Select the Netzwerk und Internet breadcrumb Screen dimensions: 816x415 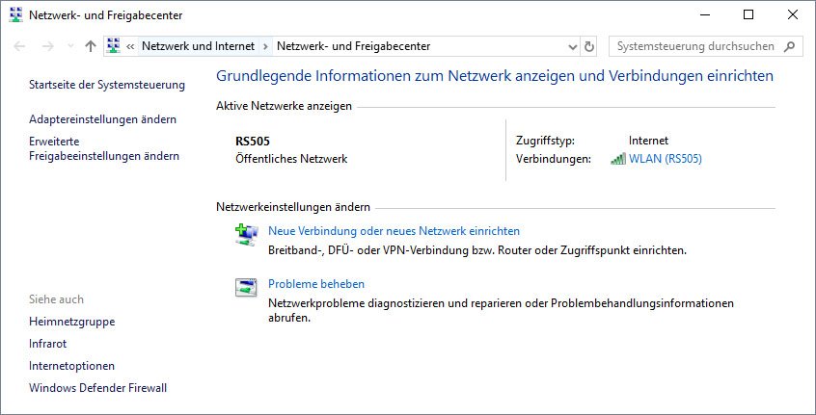click(199, 46)
